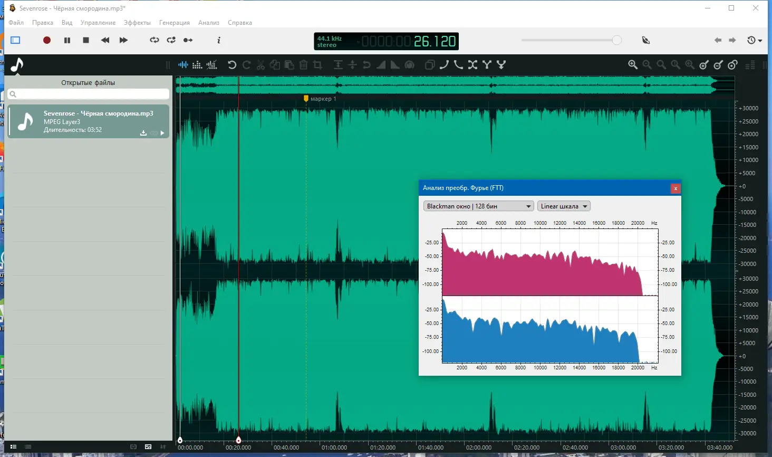This screenshot has height=457, width=772.
Task: Stop playback using the stop icon
Action: coord(85,40)
